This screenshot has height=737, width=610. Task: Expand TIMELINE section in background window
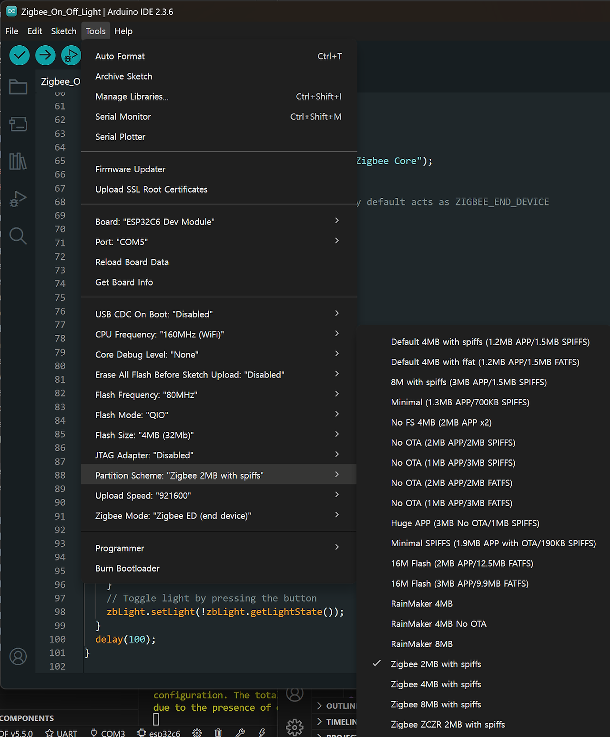tap(336, 722)
